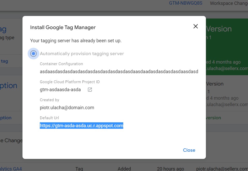Open container ID GTM-NBWGQ8S link in header
248x171 pixels.
pos(186,3)
